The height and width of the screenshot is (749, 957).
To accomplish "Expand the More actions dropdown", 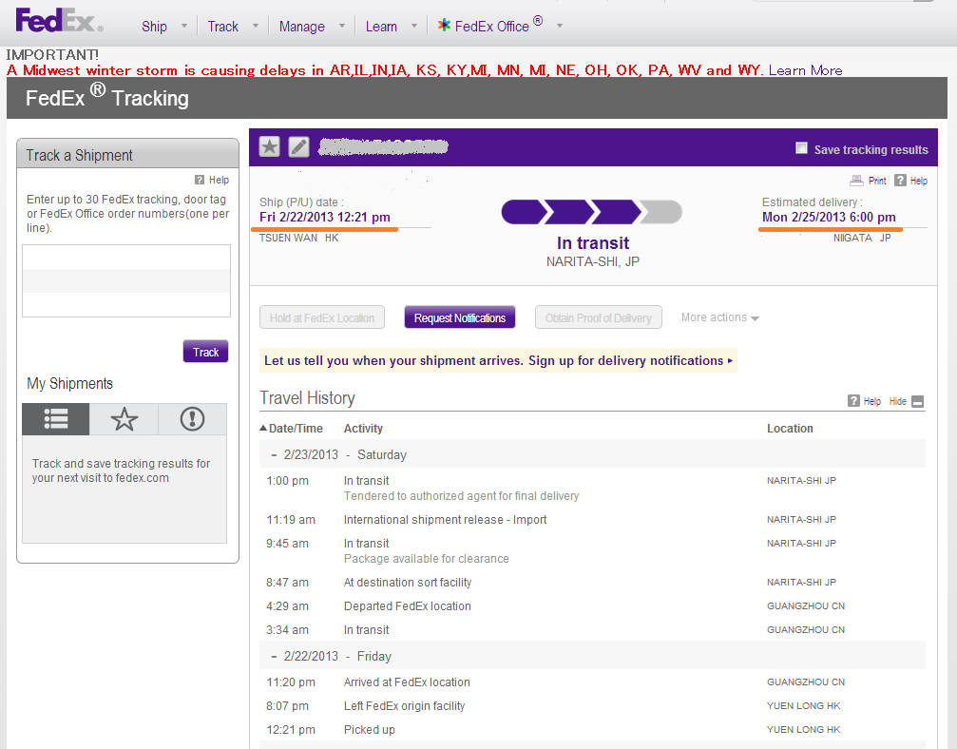I will tap(720, 317).
